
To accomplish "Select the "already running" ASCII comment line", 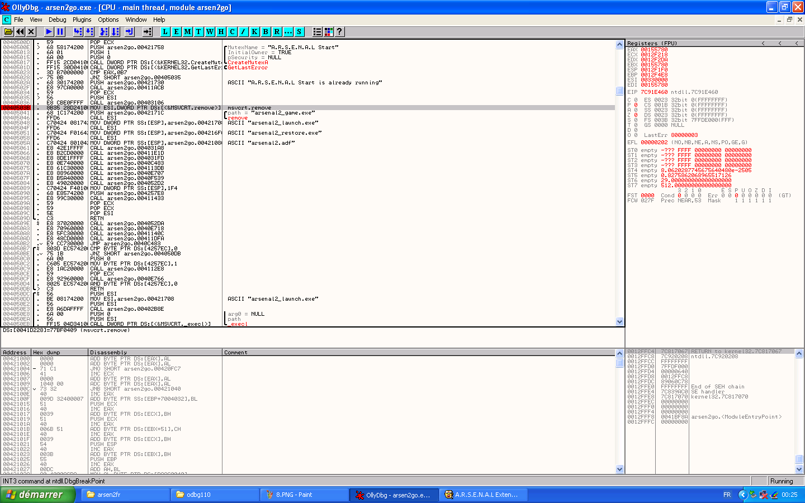I will [x=305, y=82].
